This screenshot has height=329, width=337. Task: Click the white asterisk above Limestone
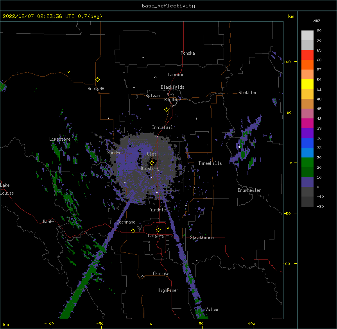60,135
